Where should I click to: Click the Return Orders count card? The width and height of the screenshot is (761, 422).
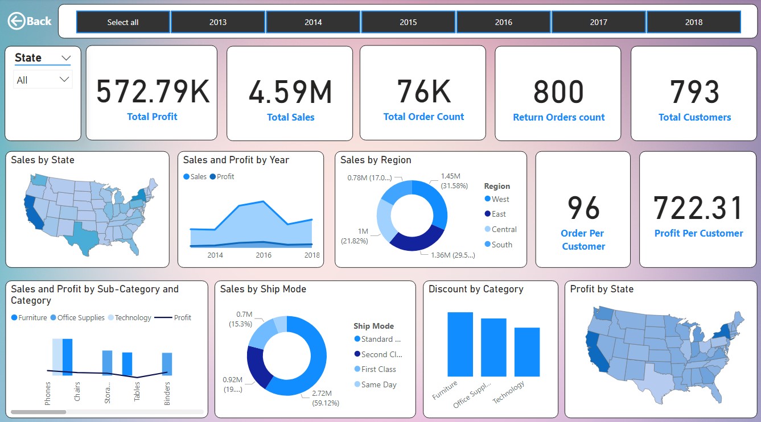click(558, 93)
